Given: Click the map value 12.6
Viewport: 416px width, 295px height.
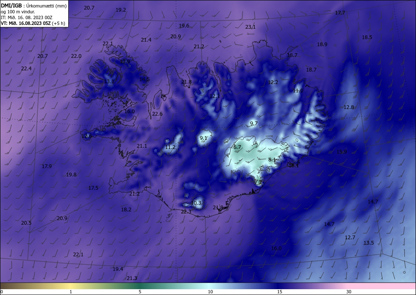Looking at the screenshot, I should click(x=87, y=136).
